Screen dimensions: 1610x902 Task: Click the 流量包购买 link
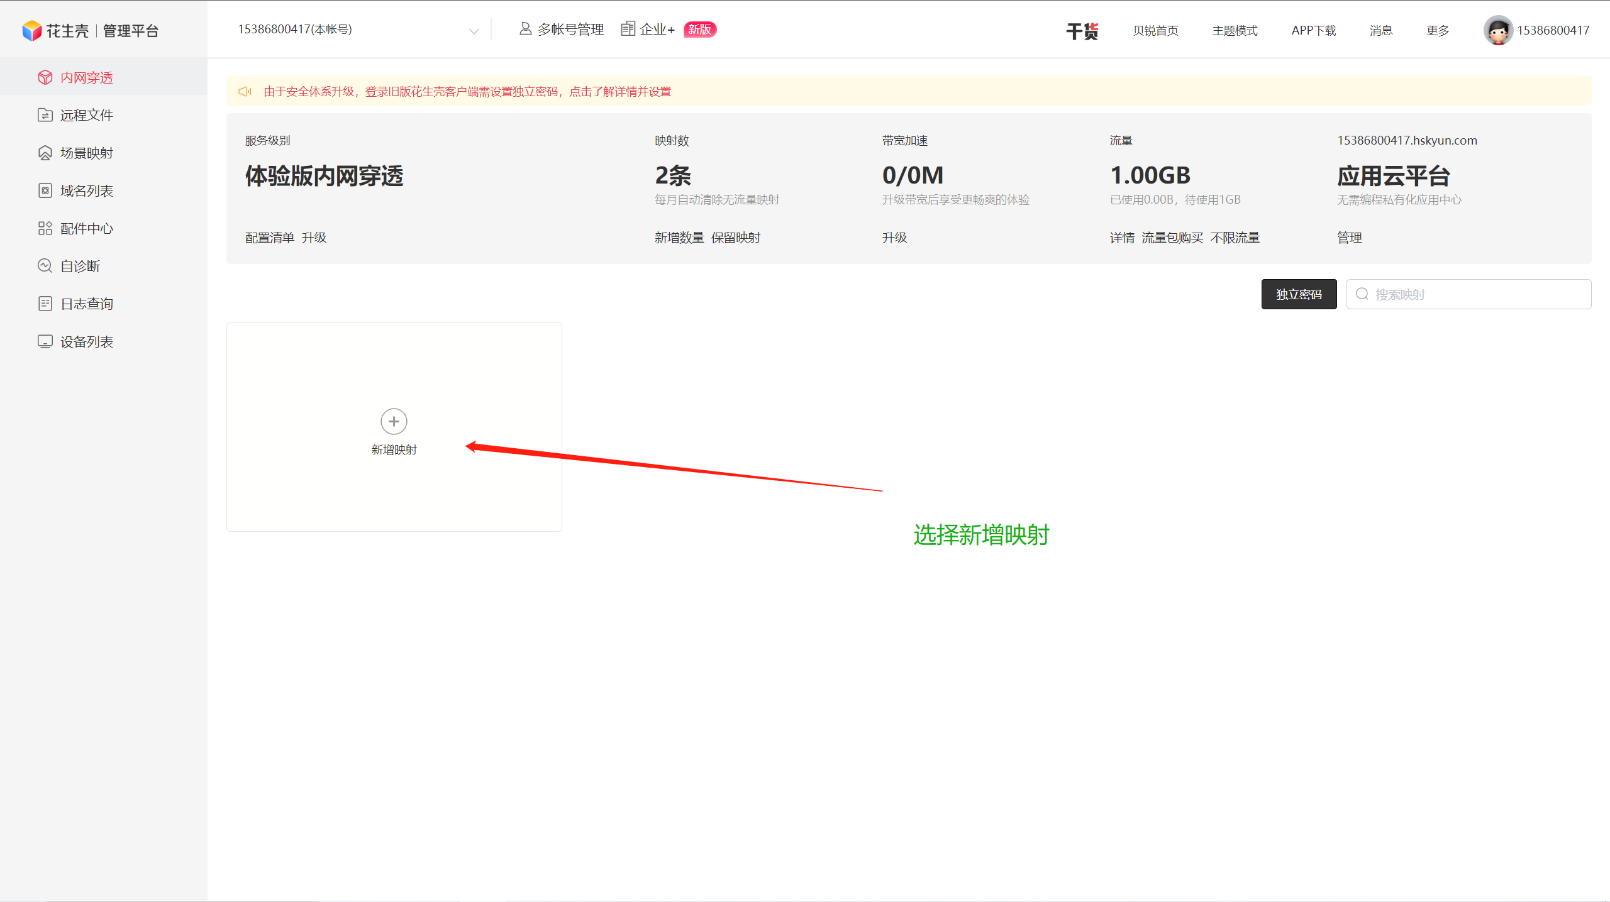click(x=1172, y=238)
